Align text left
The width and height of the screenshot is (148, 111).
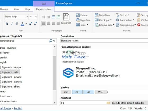(44, 24)
